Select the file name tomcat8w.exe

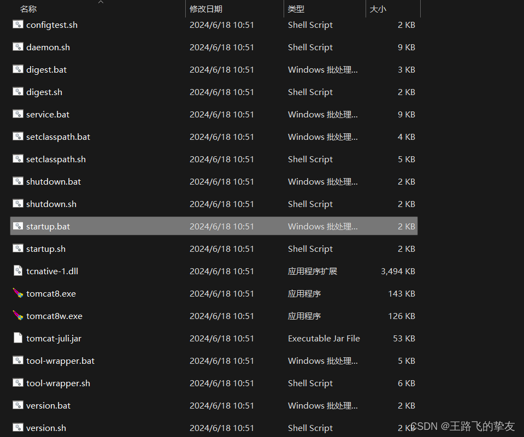tap(54, 316)
